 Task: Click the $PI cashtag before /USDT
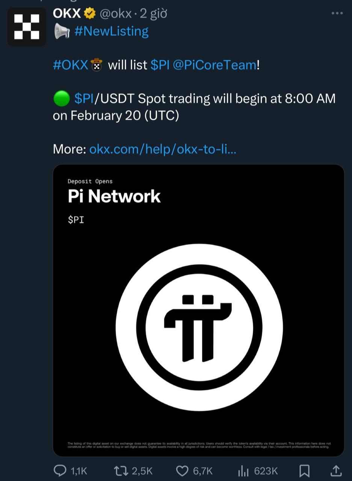click(x=84, y=98)
